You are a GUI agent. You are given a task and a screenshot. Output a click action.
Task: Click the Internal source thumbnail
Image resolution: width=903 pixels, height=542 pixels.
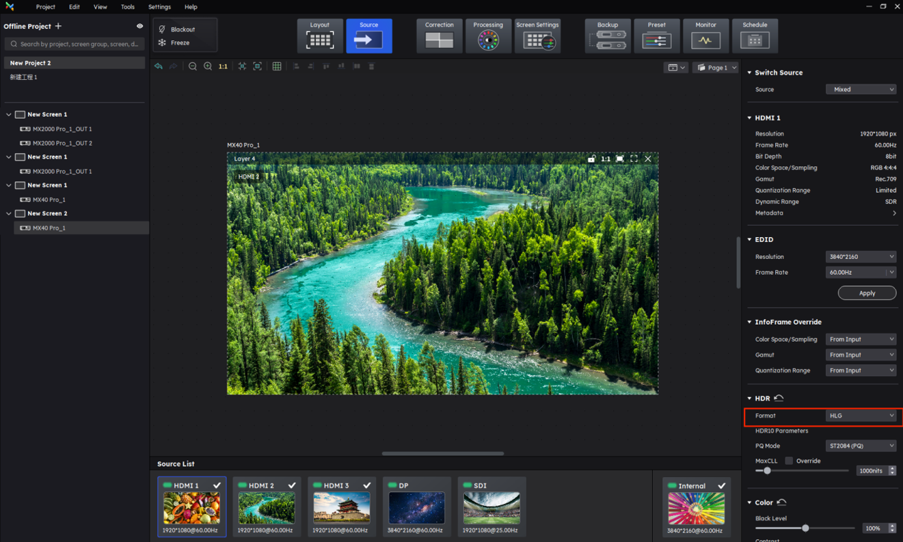[x=697, y=507]
